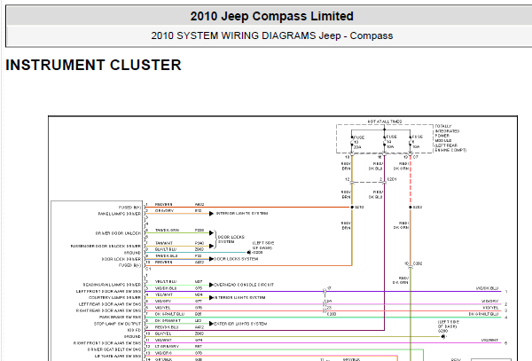Screen dimensions: 532x361
Task: Click the "2010 Jeep Compass Limited" title
Action: [272, 16]
